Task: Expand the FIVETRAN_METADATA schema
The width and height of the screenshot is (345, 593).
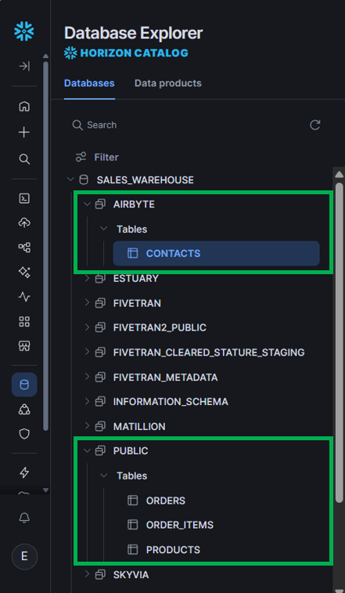Action: pos(87,377)
